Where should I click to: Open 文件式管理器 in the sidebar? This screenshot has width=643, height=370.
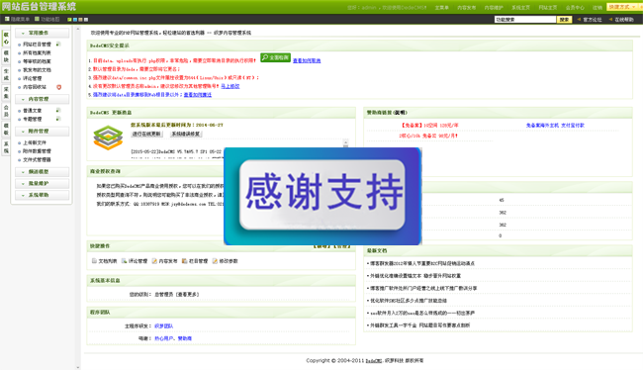pos(37,160)
